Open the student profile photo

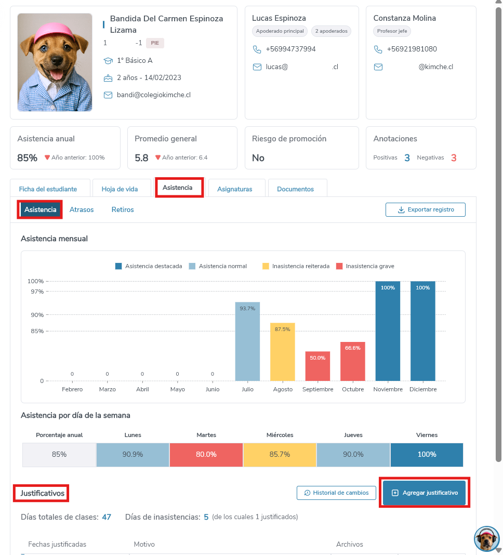pos(55,62)
